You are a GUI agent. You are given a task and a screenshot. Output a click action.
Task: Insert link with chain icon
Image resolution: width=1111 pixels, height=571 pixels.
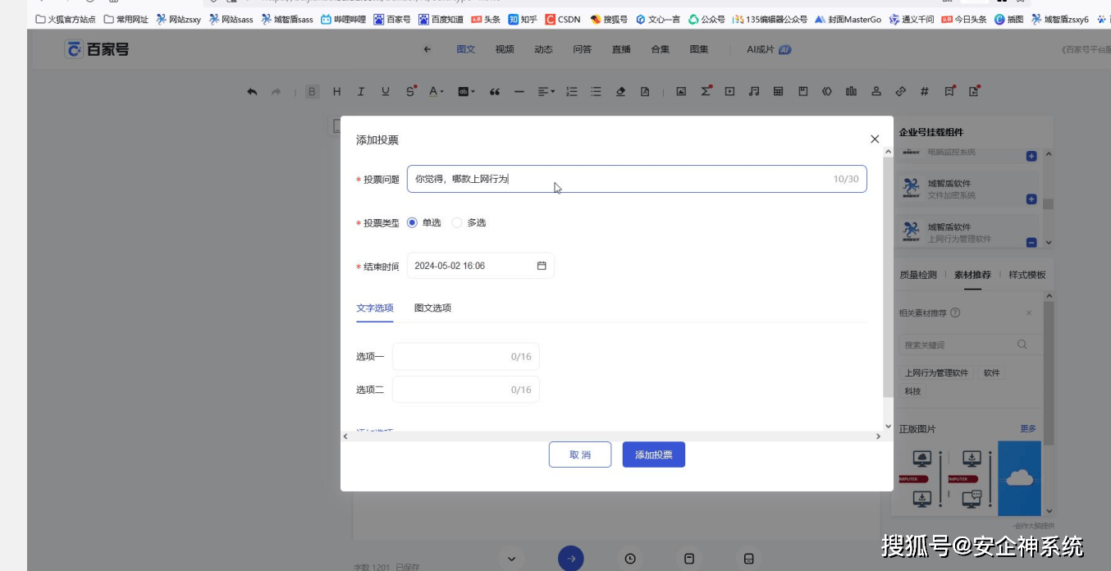900,92
